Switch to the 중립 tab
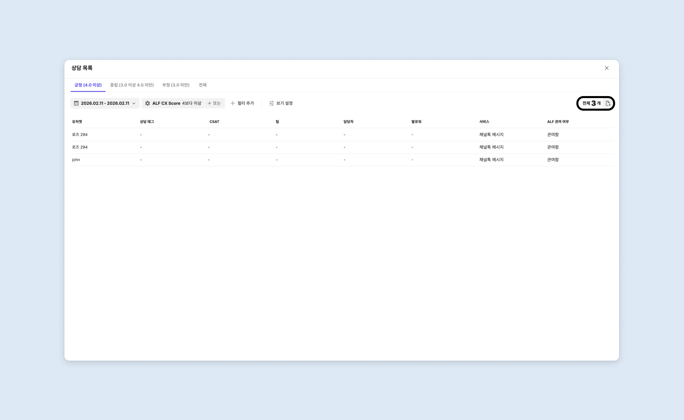Image resolution: width=684 pixels, height=420 pixels. pyautogui.click(x=132, y=85)
